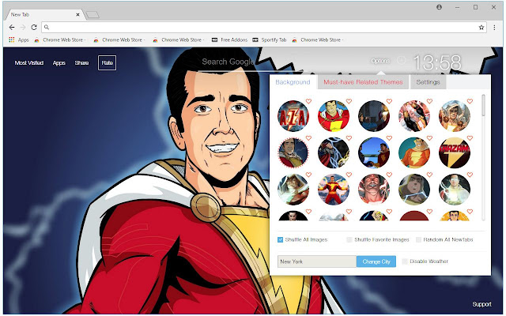The image size is (506, 316).
Task: Toggle heart on second-row SHAZAM! logo thumbnail
Action: pyautogui.click(x=470, y=138)
